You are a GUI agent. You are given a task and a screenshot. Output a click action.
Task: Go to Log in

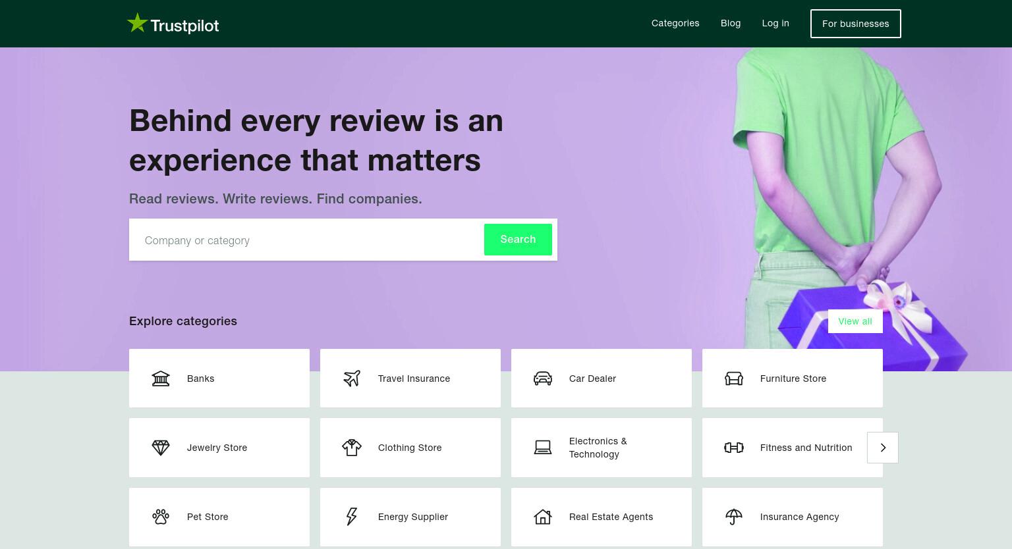coord(775,23)
